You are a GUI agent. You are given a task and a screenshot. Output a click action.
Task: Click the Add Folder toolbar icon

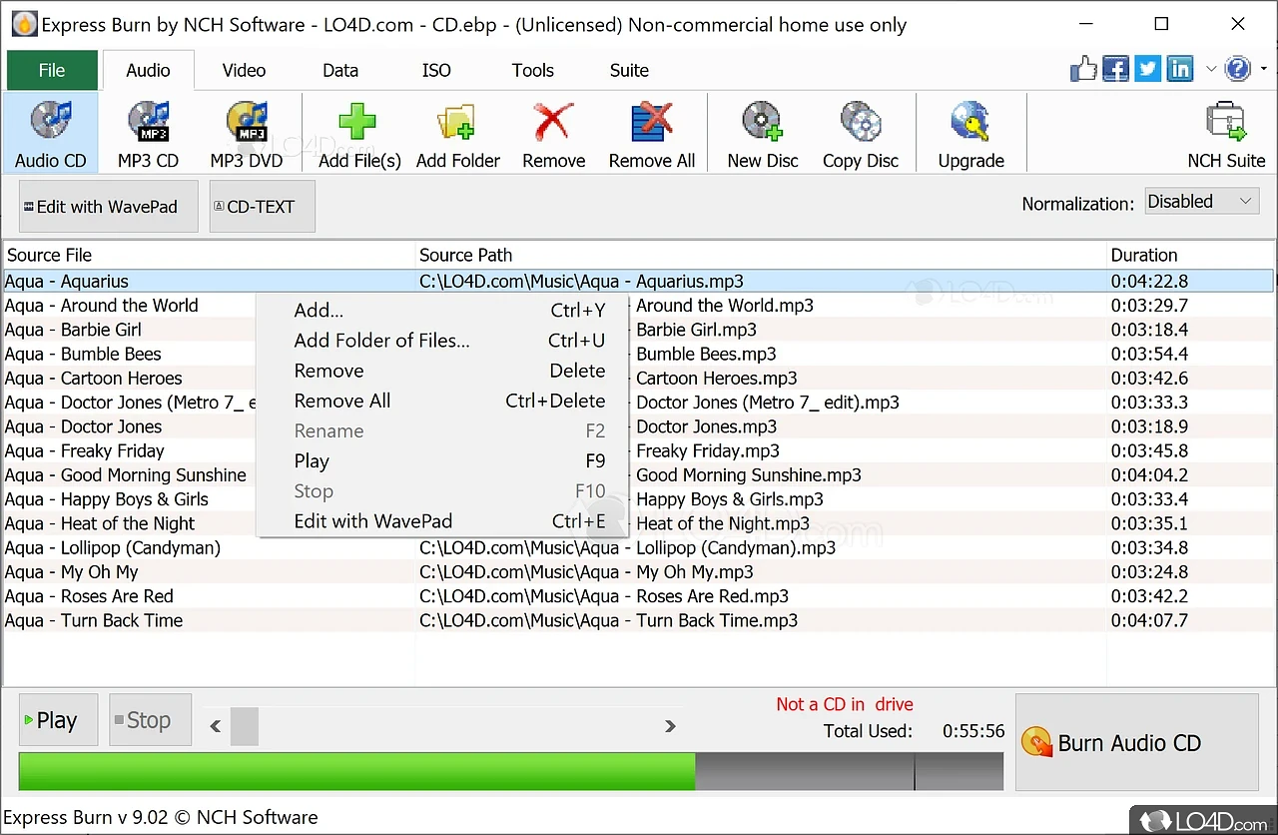pos(457,123)
